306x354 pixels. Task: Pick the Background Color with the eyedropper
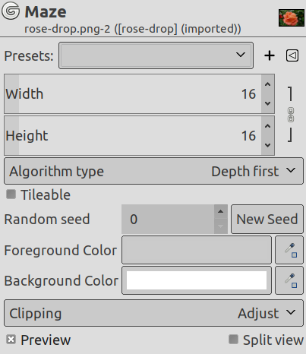(x=289, y=280)
